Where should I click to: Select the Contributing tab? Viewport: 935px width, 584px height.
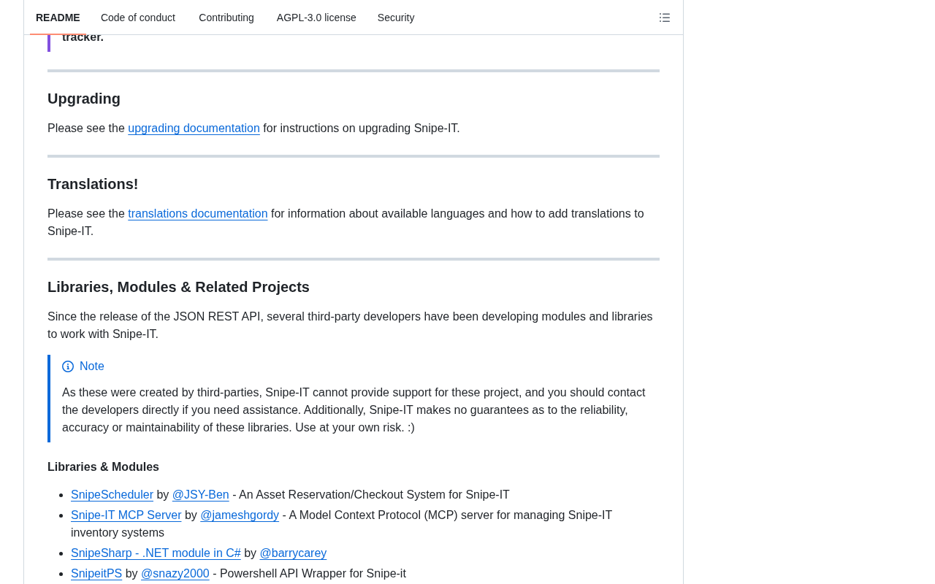(x=226, y=18)
